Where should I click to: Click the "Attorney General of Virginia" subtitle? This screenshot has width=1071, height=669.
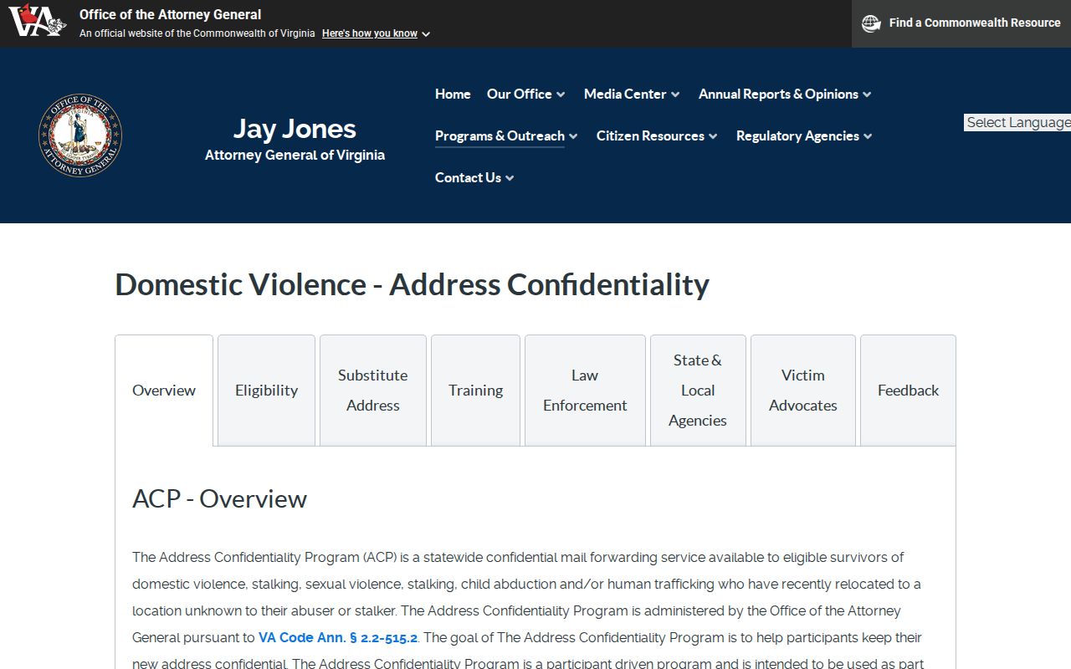(295, 155)
